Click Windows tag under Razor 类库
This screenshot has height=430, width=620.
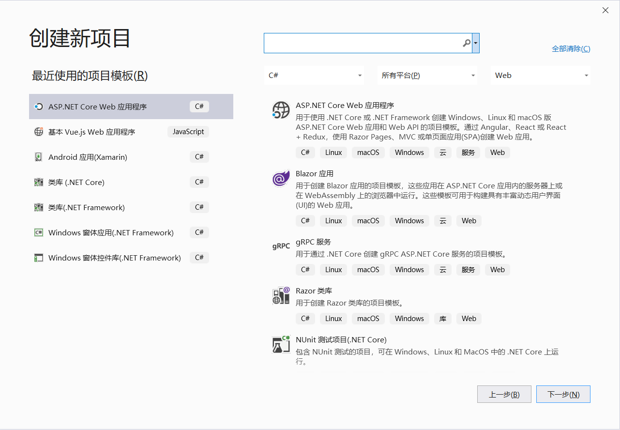(409, 319)
